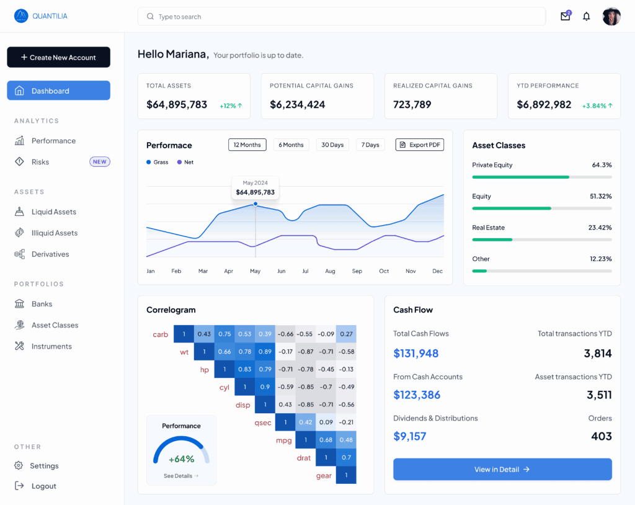The height and width of the screenshot is (505, 635).
Task: Click the Performance chart icon in sidebar
Action: 19,141
